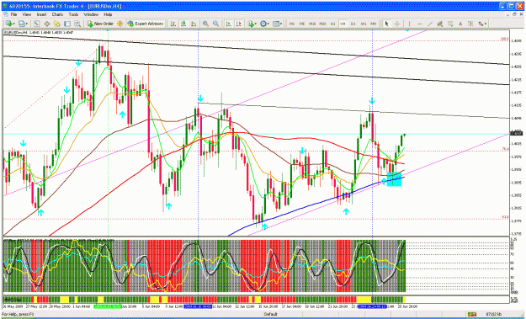Image resolution: width=526 pixels, height=319 pixels.
Task: Click the Templates toolbar icon
Action: click(276, 24)
